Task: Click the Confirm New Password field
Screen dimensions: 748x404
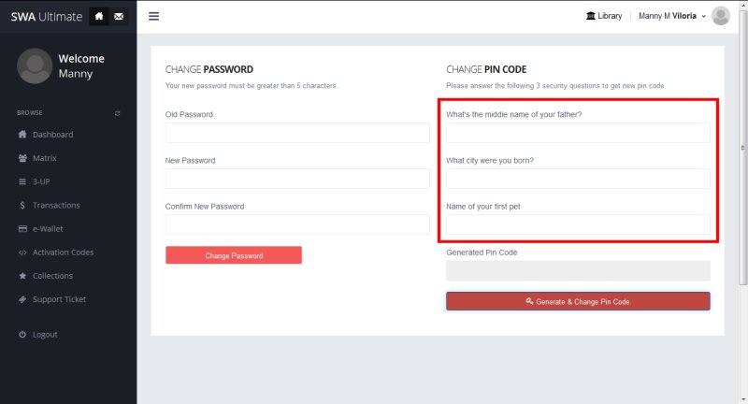Action: coord(297,224)
